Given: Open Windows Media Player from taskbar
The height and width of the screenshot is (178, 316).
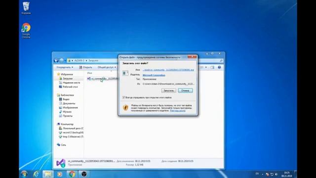Looking at the screenshot, I should (60, 174).
